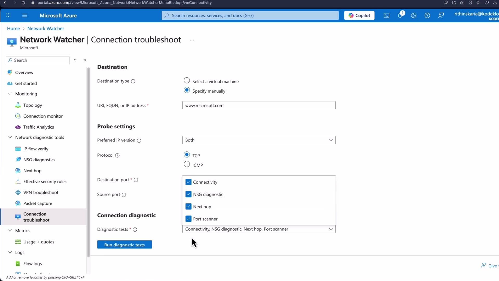Viewport: 499px width, 281px height.
Task: Collapse the Monitoring section
Action: click(x=10, y=94)
